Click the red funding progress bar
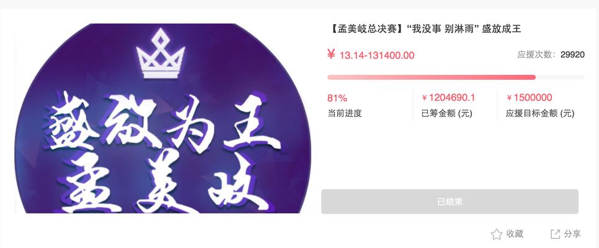The height and width of the screenshot is (248, 599). tap(432, 77)
